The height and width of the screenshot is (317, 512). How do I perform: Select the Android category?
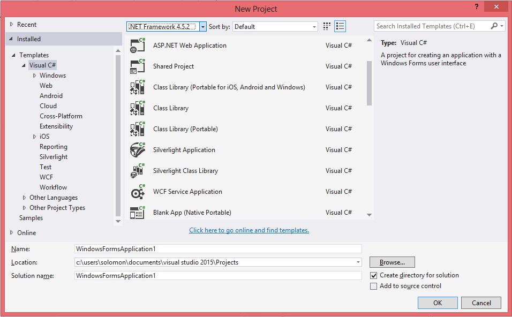(51, 96)
